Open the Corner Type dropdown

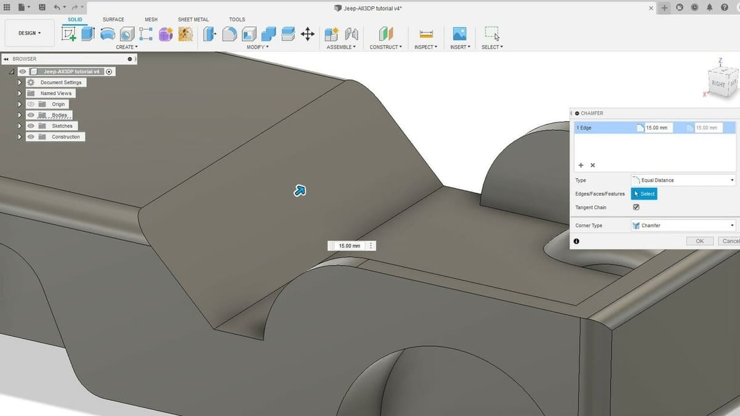683,226
